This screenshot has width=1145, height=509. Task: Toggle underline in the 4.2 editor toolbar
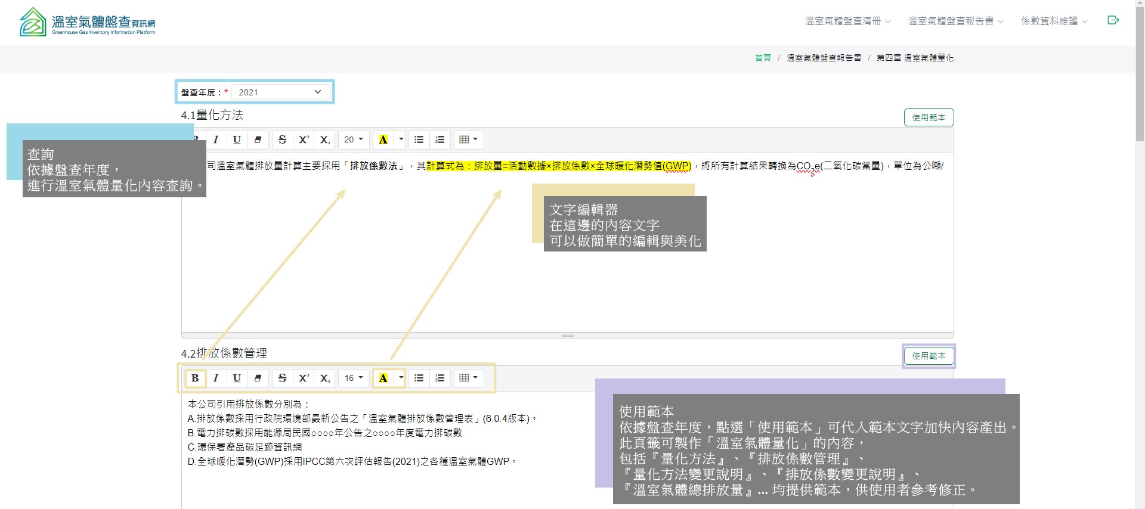click(x=237, y=378)
